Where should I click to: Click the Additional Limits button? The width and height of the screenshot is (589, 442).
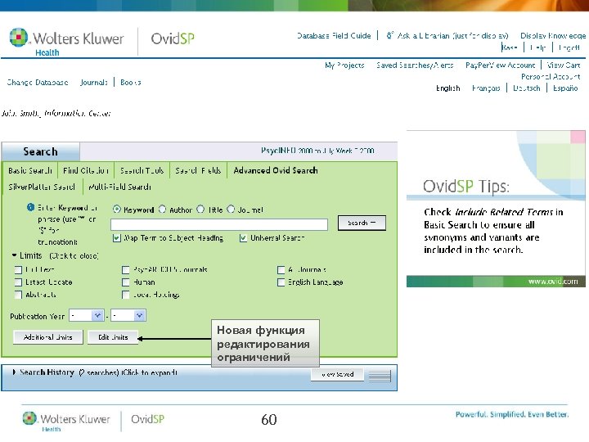[48, 337]
